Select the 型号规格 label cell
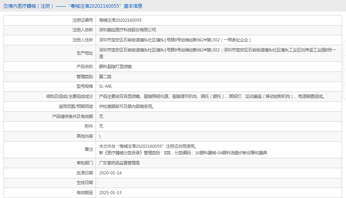The height and width of the screenshot is (198, 346). [x=50, y=87]
